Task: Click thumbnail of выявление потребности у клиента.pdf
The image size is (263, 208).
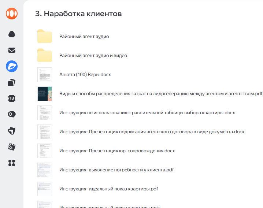Action: tap(45, 170)
